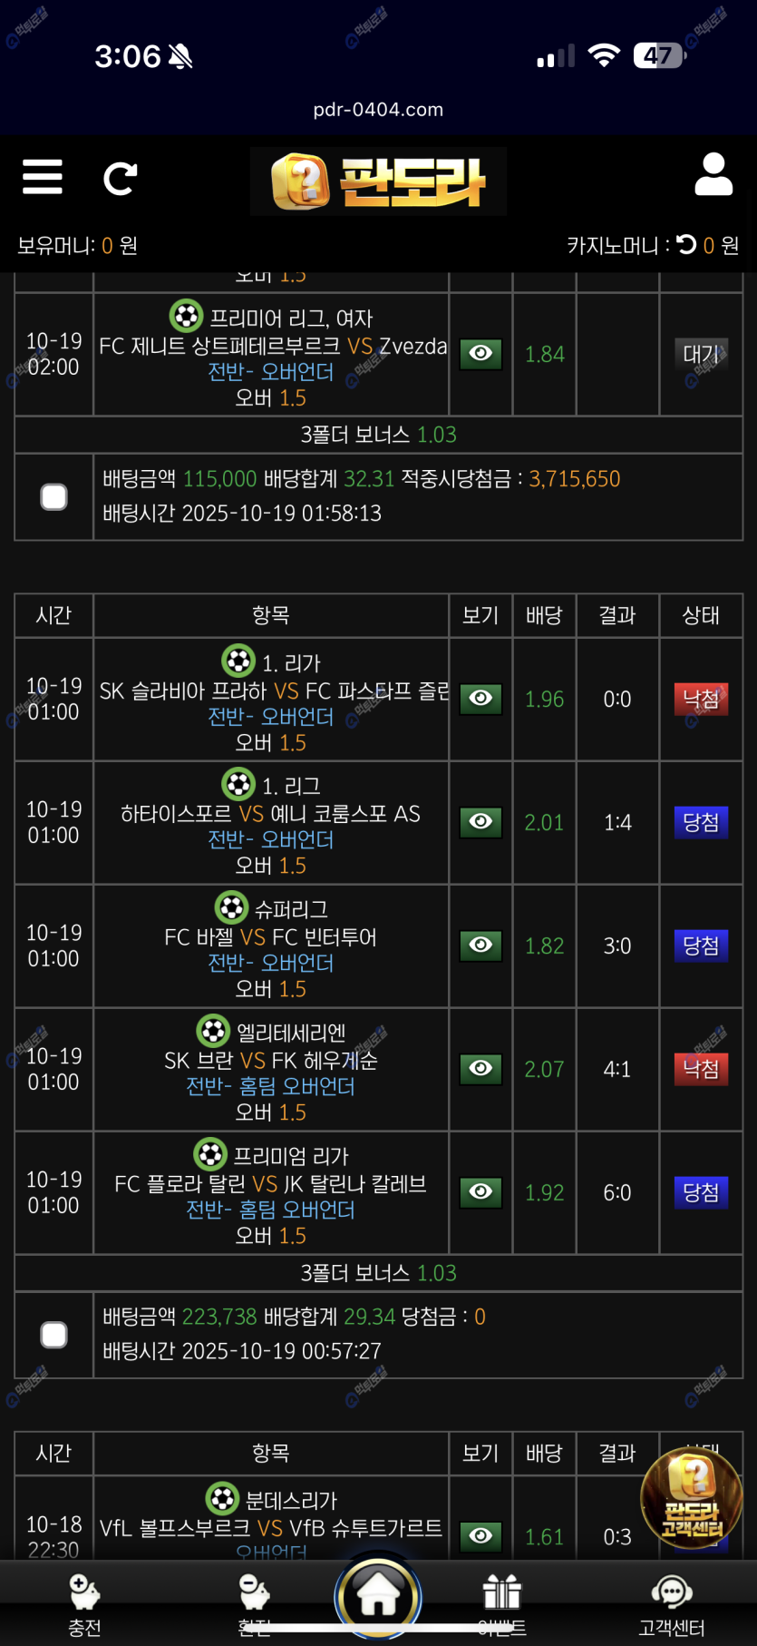Click the 낙첨 status for the SK 브란 match
Image resolution: width=757 pixels, height=1646 pixels.
pyautogui.click(x=701, y=1069)
